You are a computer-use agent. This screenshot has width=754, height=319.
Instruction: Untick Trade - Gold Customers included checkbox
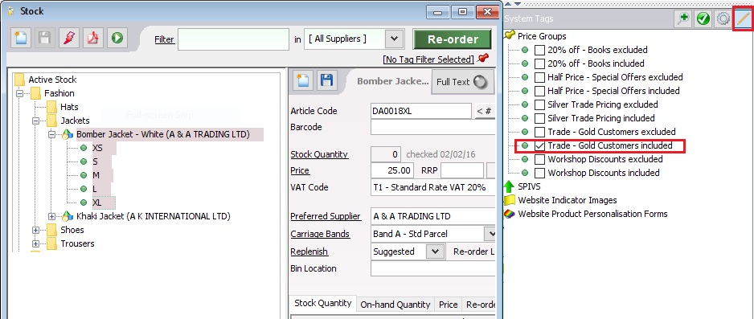(x=540, y=145)
